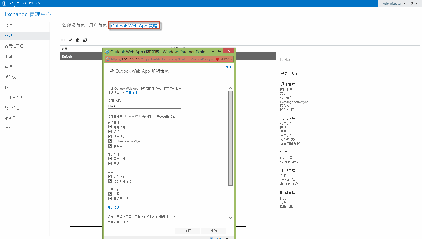Toggle the Exchange ActiveSync checkbox
The height and width of the screenshot is (239, 422).
click(x=110, y=141)
